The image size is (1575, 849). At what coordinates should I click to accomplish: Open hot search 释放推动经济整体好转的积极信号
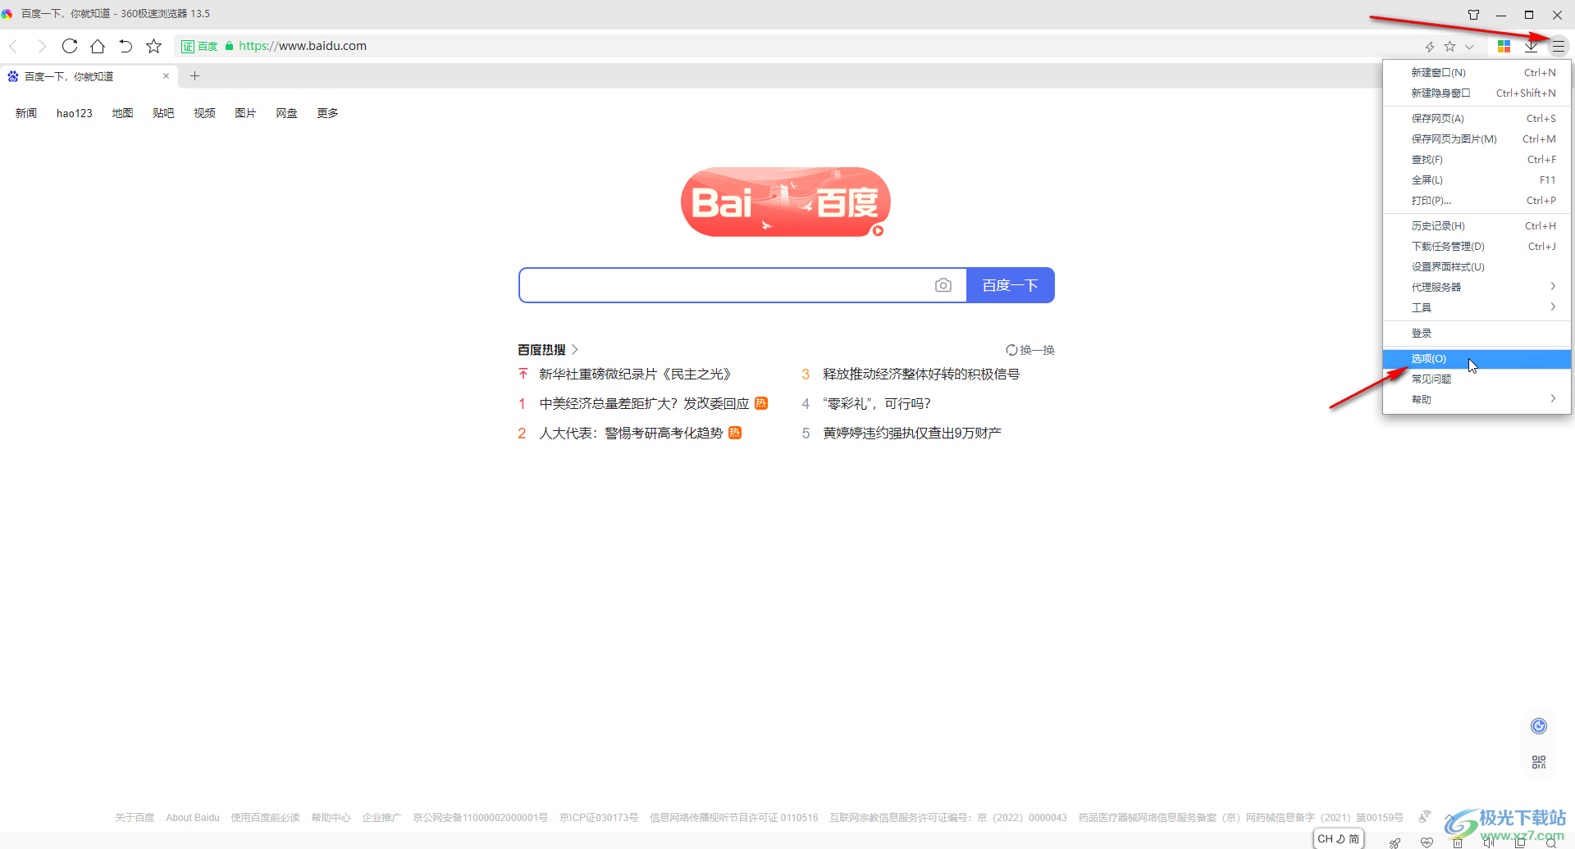click(x=921, y=374)
